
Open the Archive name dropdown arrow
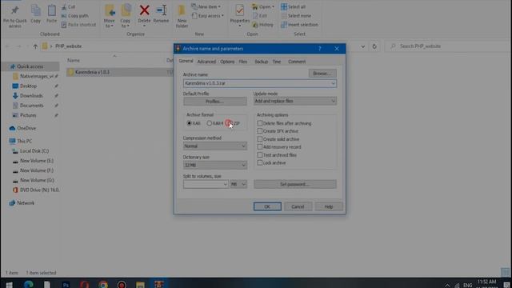[333, 83]
